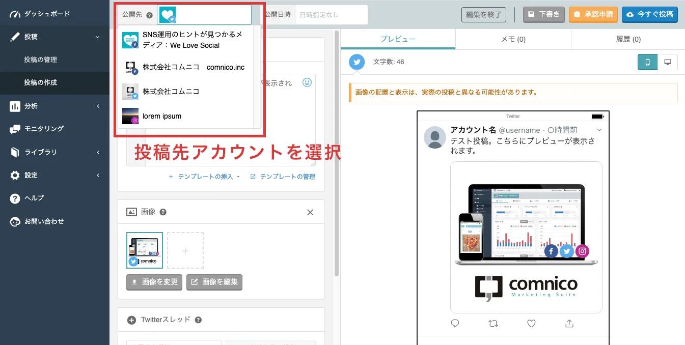Click the empty add-image plus slot
Image resolution: width=685 pixels, height=345 pixels.
click(185, 250)
